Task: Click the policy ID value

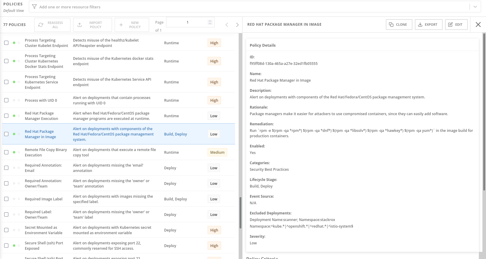Action: click(284, 63)
